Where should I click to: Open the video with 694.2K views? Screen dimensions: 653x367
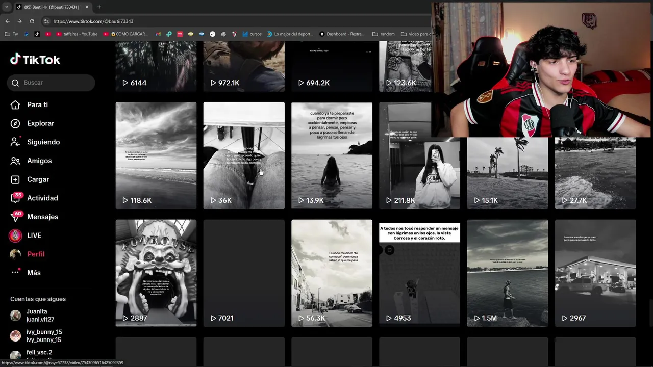[332, 66]
